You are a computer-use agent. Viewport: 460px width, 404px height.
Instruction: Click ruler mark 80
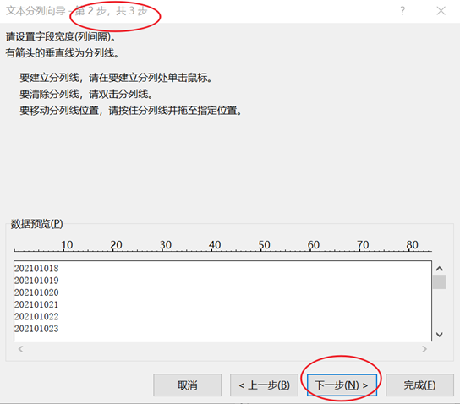coord(412,245)
